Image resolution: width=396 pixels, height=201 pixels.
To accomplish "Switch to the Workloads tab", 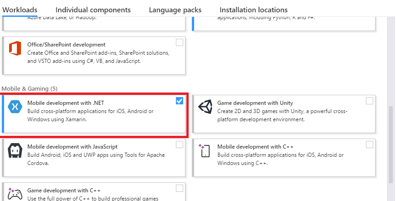I will [20, 10].
